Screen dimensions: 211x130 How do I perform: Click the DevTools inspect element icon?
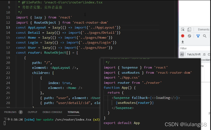point(183,29)
